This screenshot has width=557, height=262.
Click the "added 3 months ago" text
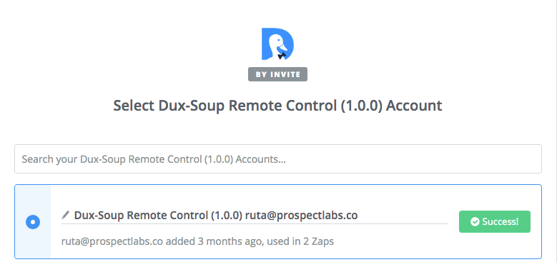[215, 242]
